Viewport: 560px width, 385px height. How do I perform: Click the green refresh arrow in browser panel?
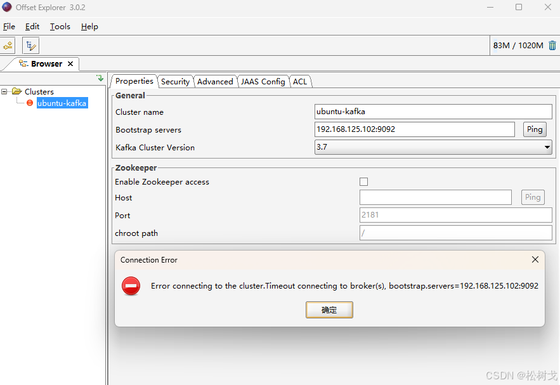click(x=100, y=78)
